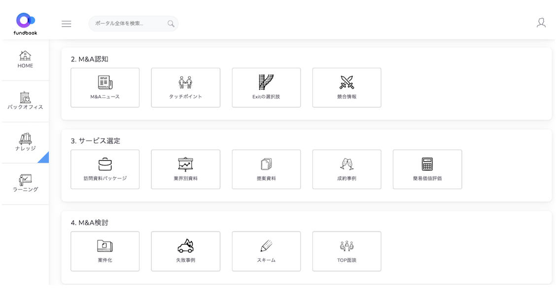The height and width of the screenshot is (289, 559).
Task: Open the 失敗事例 burning car tile
Action: [x=185, y=252]
